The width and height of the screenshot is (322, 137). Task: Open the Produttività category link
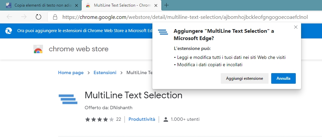[142, 119]
